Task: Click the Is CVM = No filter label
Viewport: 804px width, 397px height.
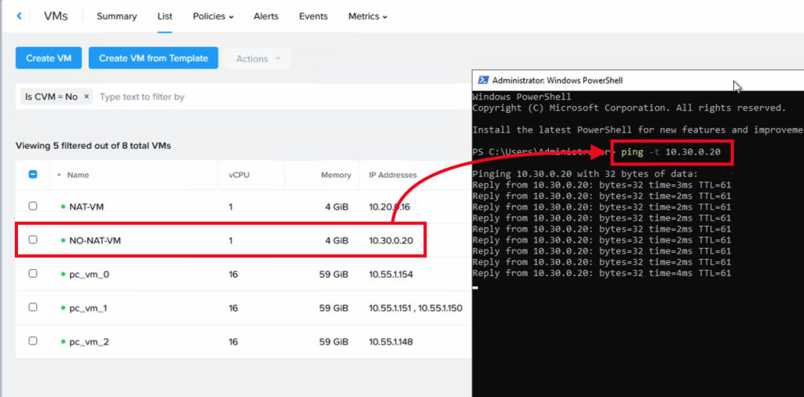Action: [x=51, y=97]
